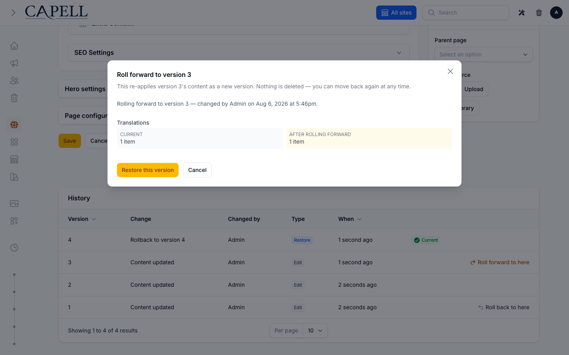Open the storefront icon in sidebar
This screenshot has height=355, width=569.
coord(14,159)
